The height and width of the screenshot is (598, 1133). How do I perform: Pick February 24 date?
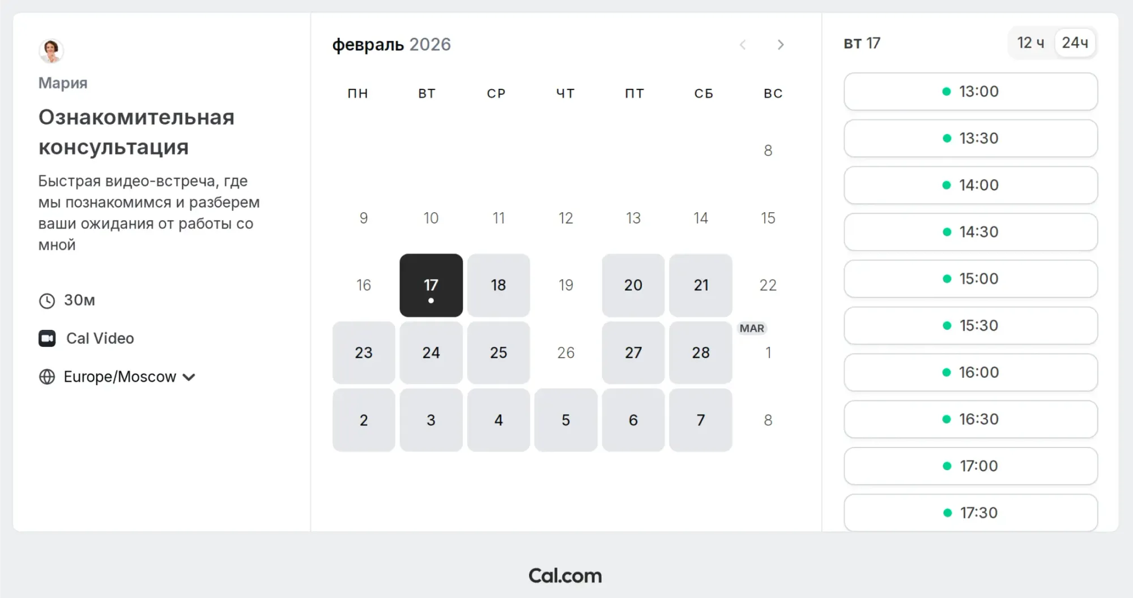431,352
